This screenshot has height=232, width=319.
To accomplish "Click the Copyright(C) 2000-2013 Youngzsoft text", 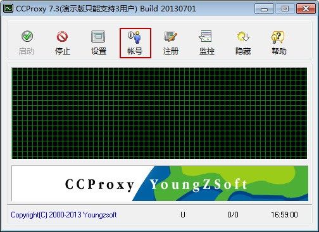I will click(x=64, y=215).
